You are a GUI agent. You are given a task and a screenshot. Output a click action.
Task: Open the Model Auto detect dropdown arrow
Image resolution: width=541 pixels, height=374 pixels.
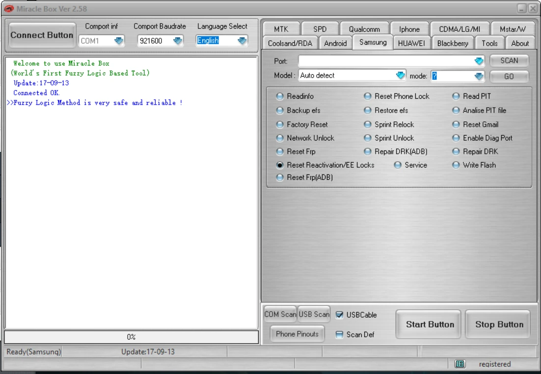pos(400,75)
